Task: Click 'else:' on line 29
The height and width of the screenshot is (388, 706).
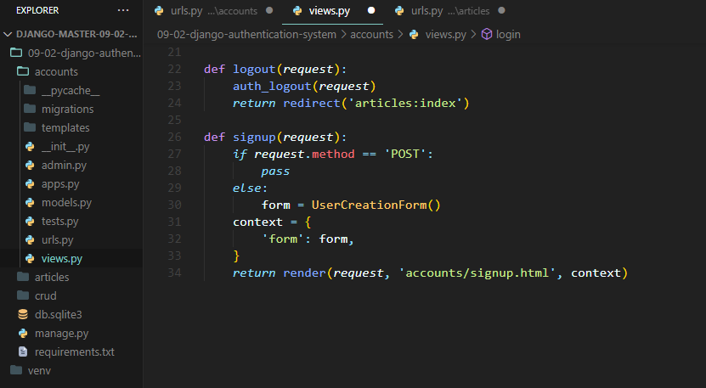Action: click(250, 188)
